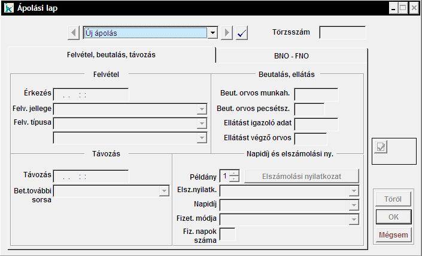Click the Törzsszám input field
This screenshot has height=256, width=422.
342,33
